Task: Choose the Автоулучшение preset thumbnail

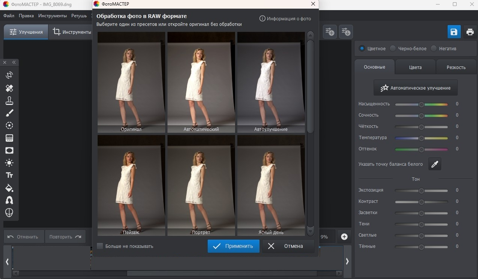Action: coord(271,82)
